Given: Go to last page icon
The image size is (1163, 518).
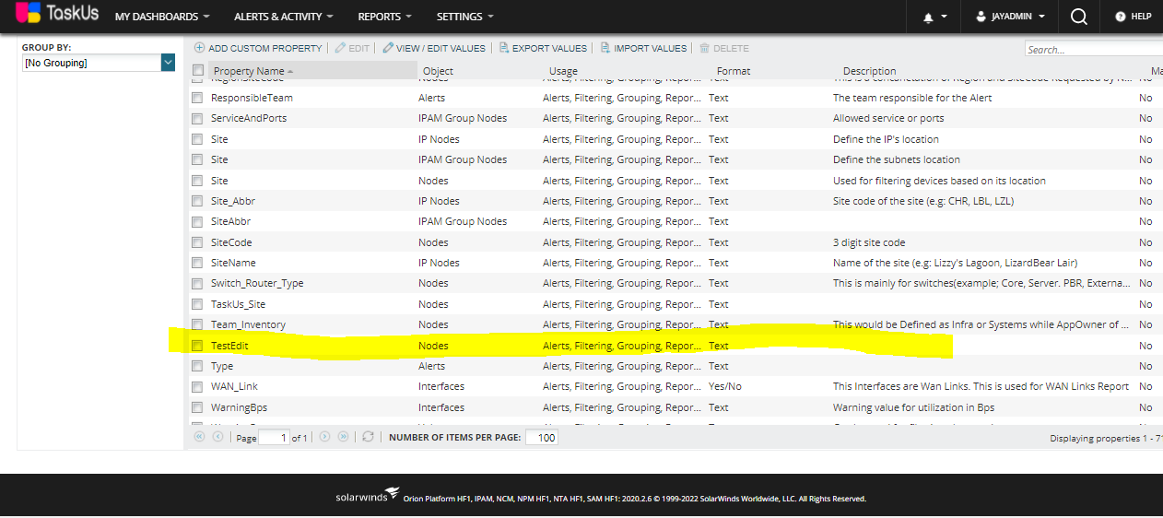Looking at the screenshot, I should tap(343, 437).
